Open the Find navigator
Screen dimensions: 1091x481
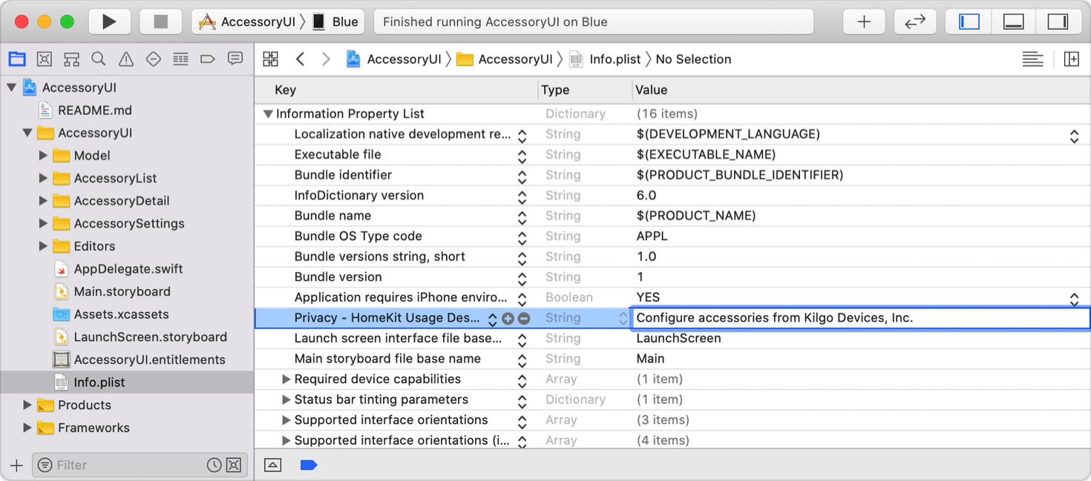tap(99, 59)
